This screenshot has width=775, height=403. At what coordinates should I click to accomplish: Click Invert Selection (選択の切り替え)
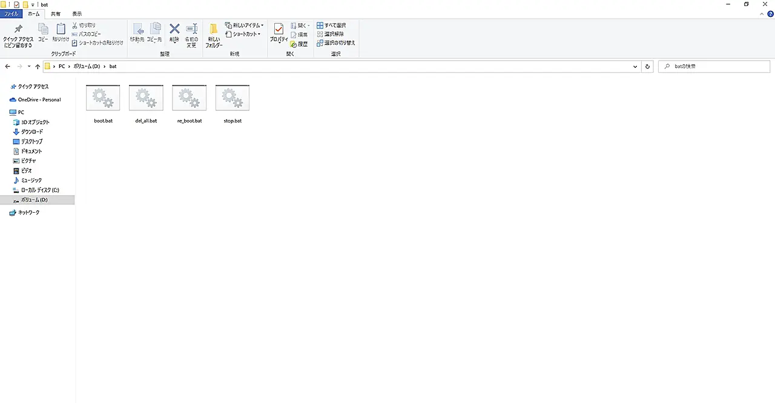(x=335, y=43)
